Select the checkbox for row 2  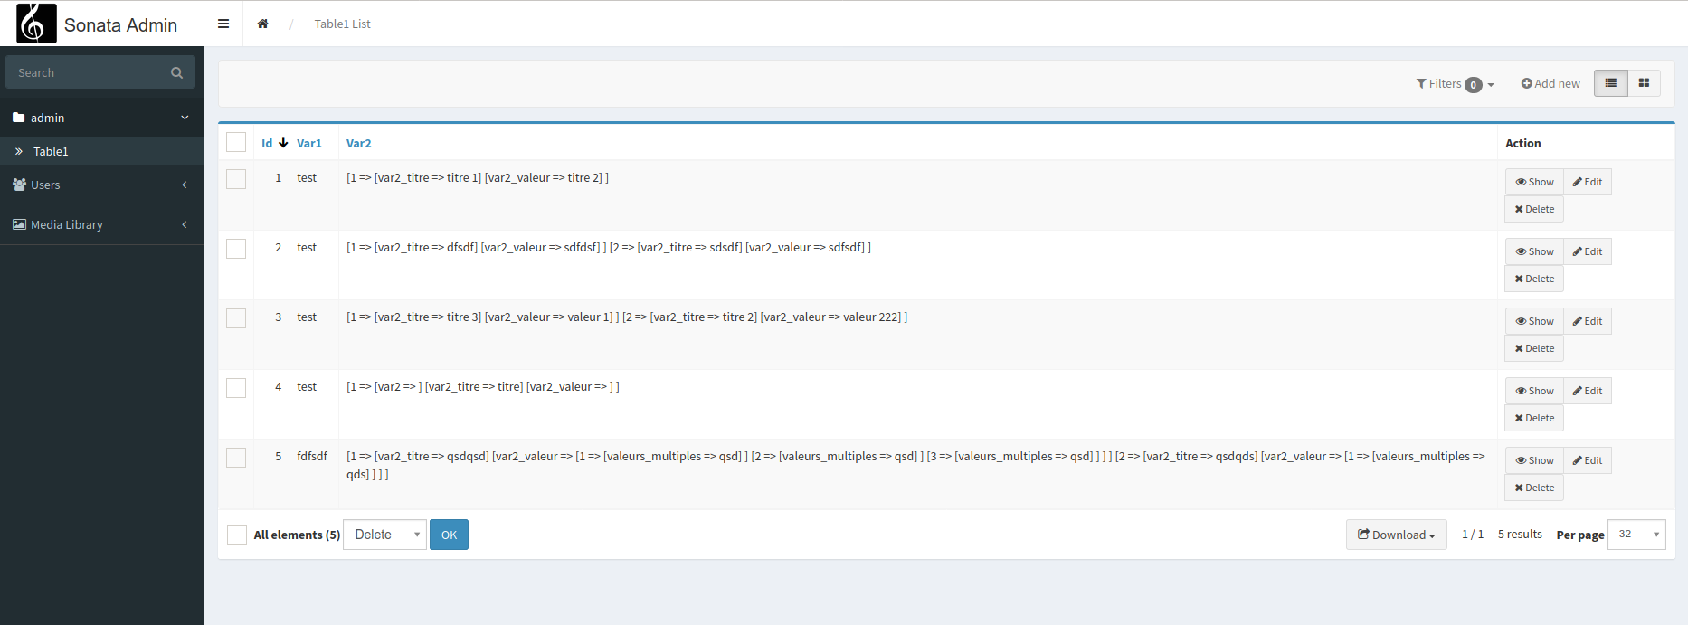point(236,249)
